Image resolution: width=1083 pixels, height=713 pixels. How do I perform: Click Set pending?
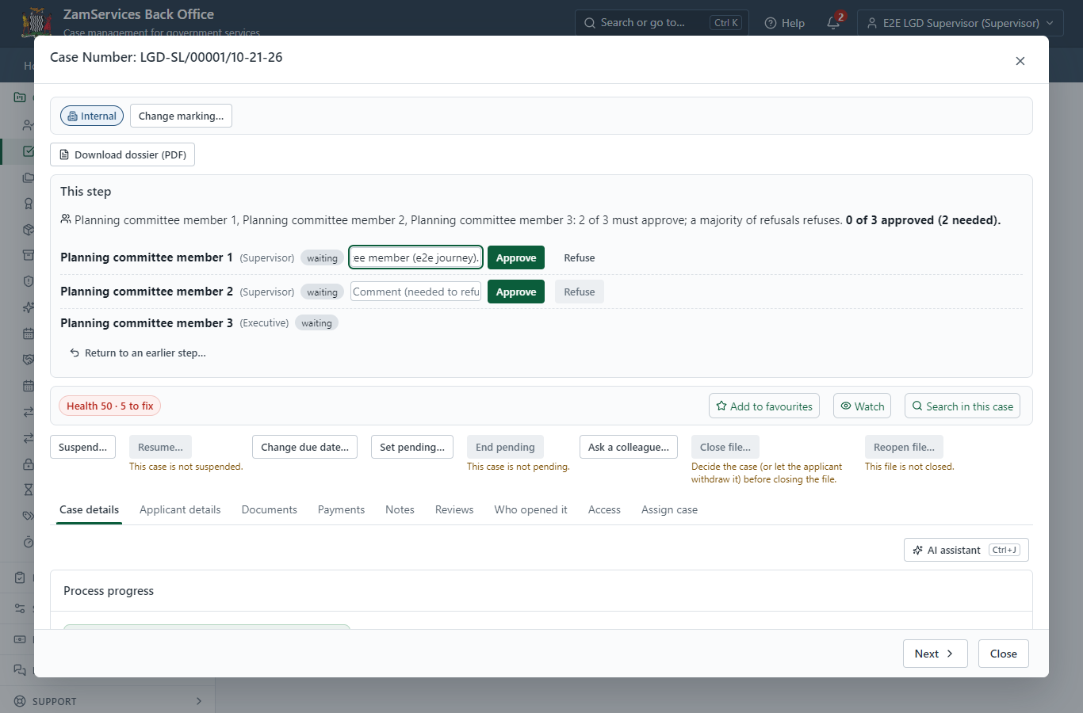tap(412, 447)
